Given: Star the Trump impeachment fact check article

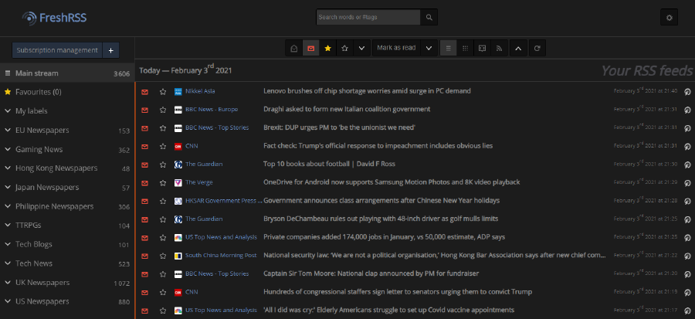Looking at the screenshot, I should 163,146.
